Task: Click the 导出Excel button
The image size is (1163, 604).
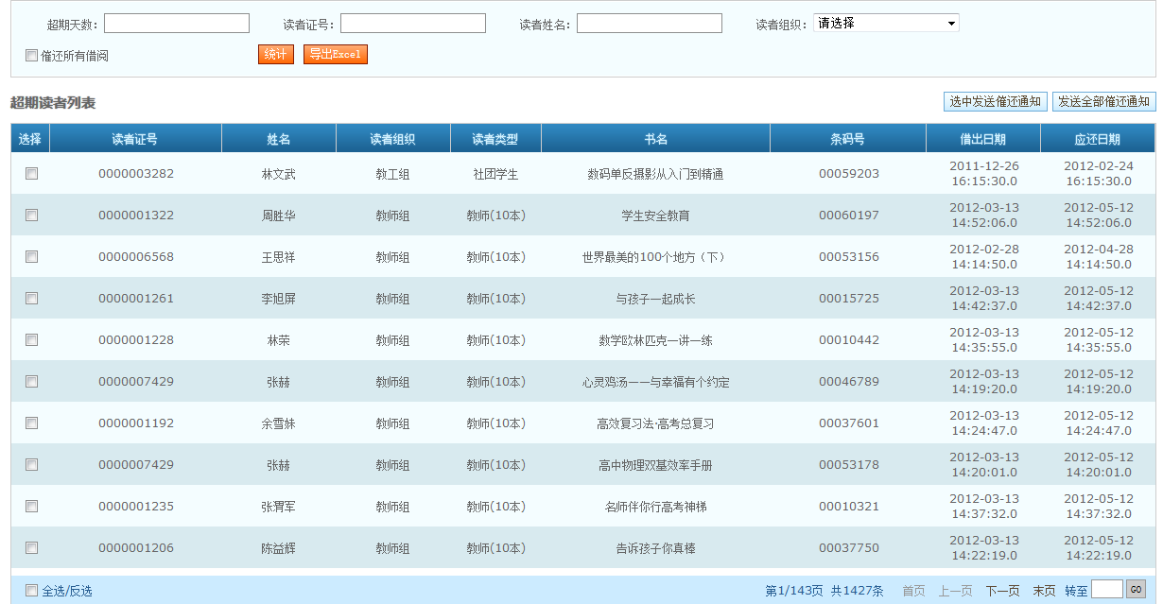Action: tap(335, 55)
